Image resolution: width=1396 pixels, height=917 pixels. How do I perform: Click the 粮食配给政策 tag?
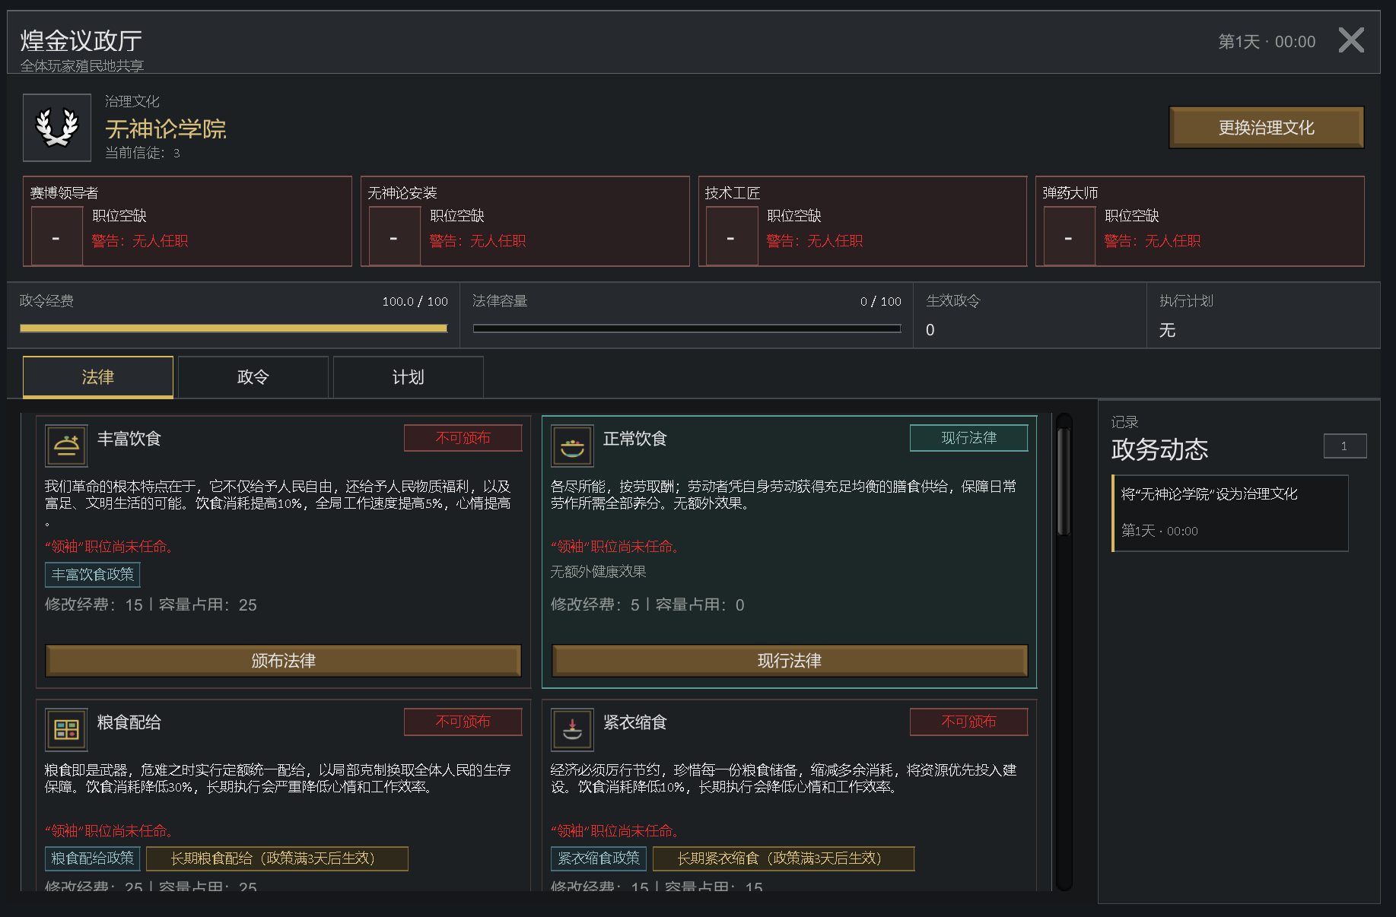[x=93, y=858]
